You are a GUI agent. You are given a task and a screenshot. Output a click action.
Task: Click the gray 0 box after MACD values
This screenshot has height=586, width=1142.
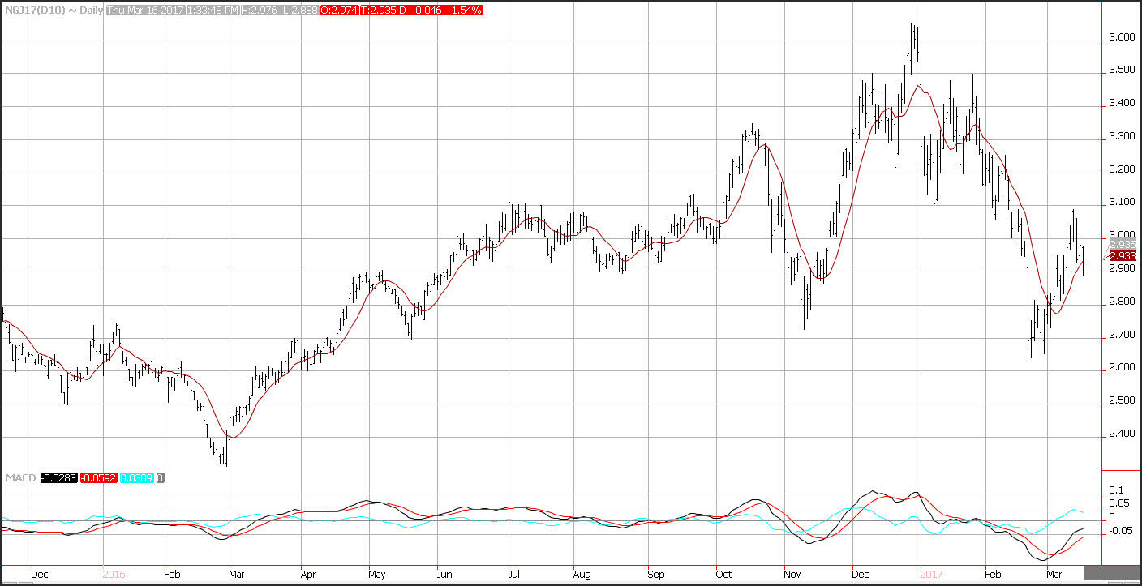click(161, 477)
